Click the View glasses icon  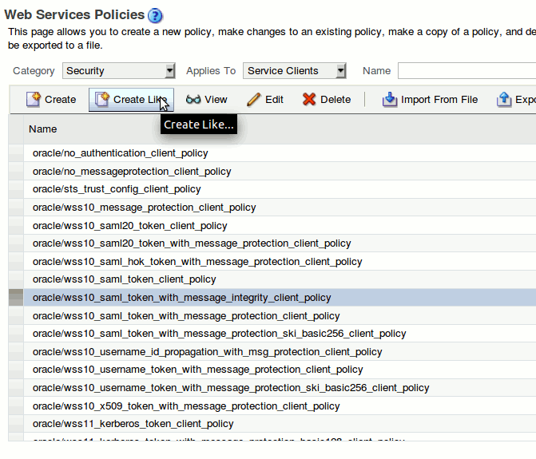click(x=193, y=100)
